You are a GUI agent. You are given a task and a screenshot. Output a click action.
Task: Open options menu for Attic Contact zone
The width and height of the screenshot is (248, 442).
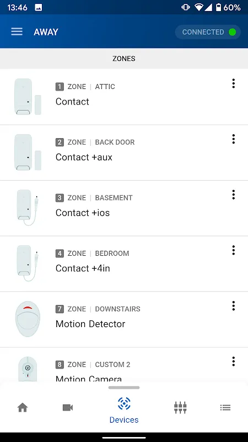233,83
